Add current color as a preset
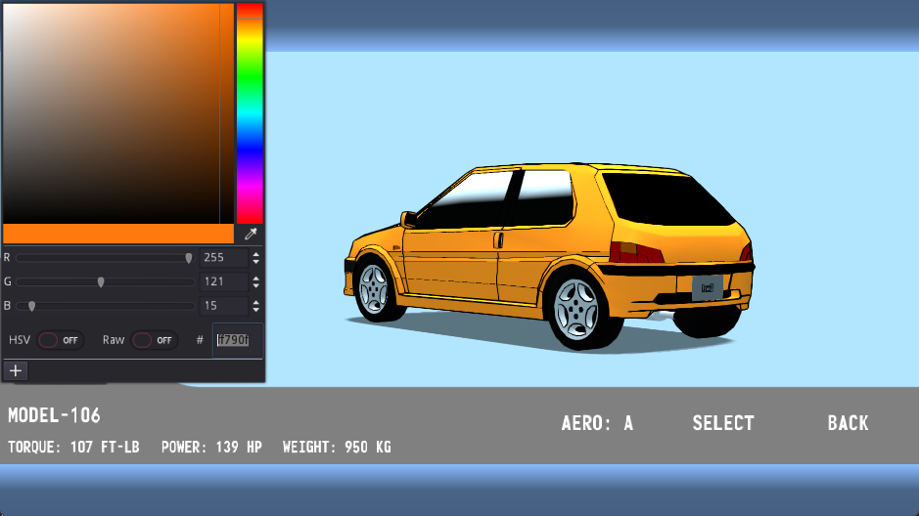Viewport: 919px width, 516px height. tap(16, 370)
